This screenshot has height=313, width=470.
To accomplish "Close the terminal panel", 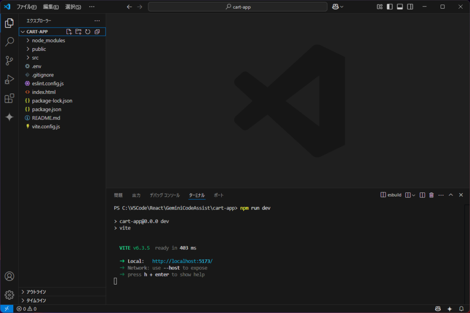I will [x=461, y=195].
